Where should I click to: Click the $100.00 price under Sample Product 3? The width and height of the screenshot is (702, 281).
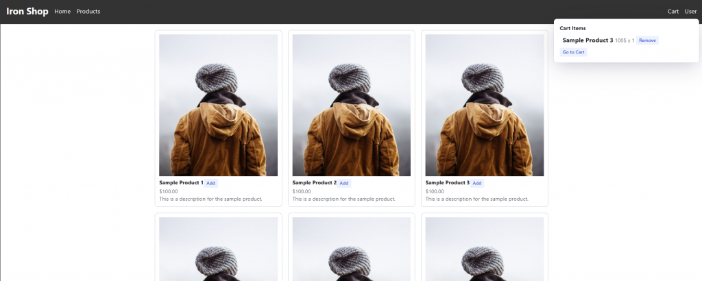435,191
